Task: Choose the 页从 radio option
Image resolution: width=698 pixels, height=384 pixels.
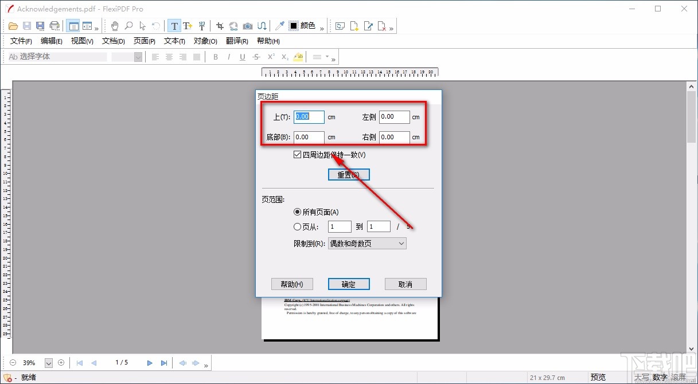Action: pos(297,226)
